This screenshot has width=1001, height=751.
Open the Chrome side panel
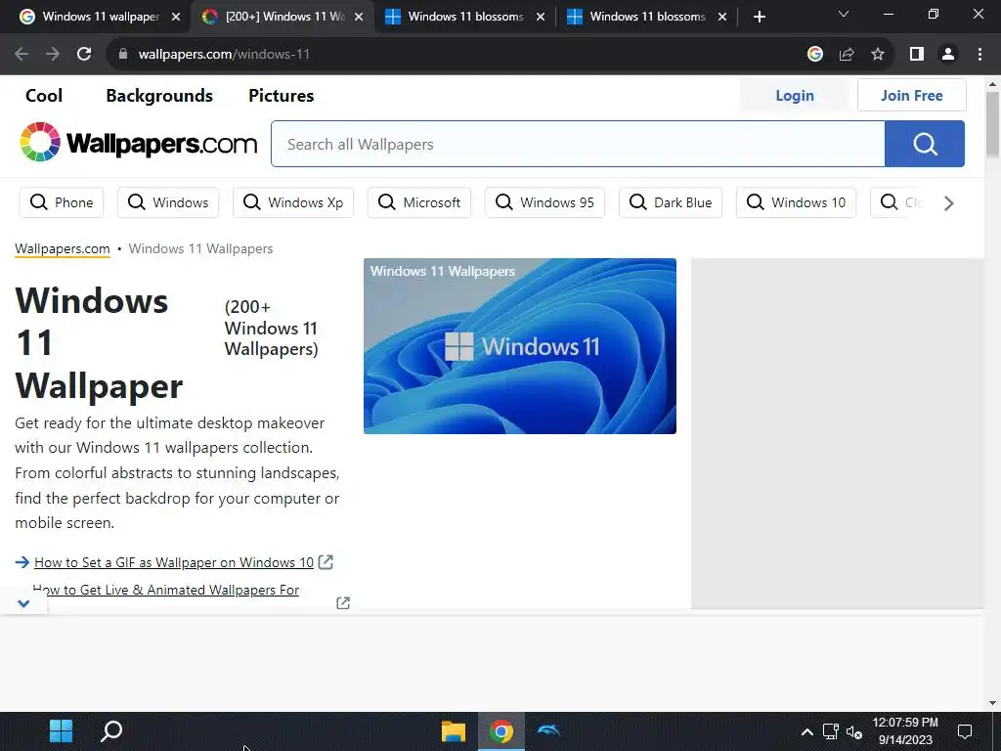click(x=917, y=55)
